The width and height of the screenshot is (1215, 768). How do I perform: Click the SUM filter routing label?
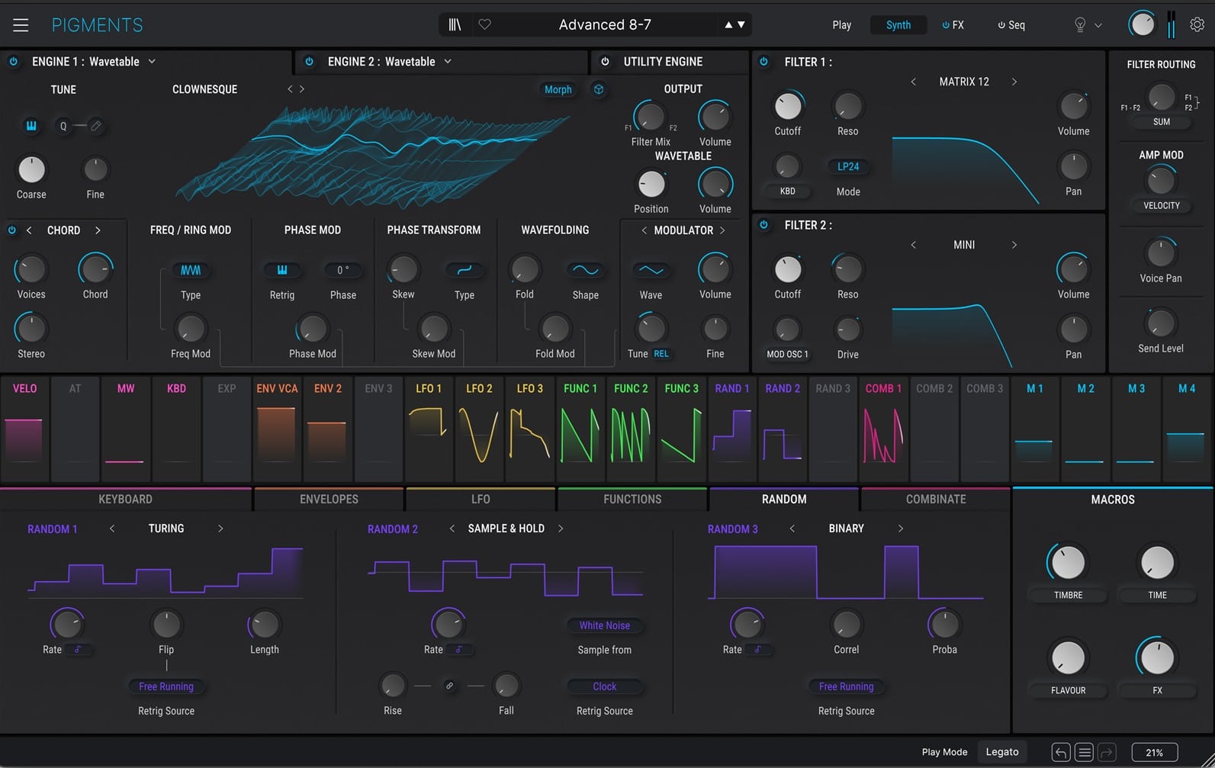tap(1162, 122)
